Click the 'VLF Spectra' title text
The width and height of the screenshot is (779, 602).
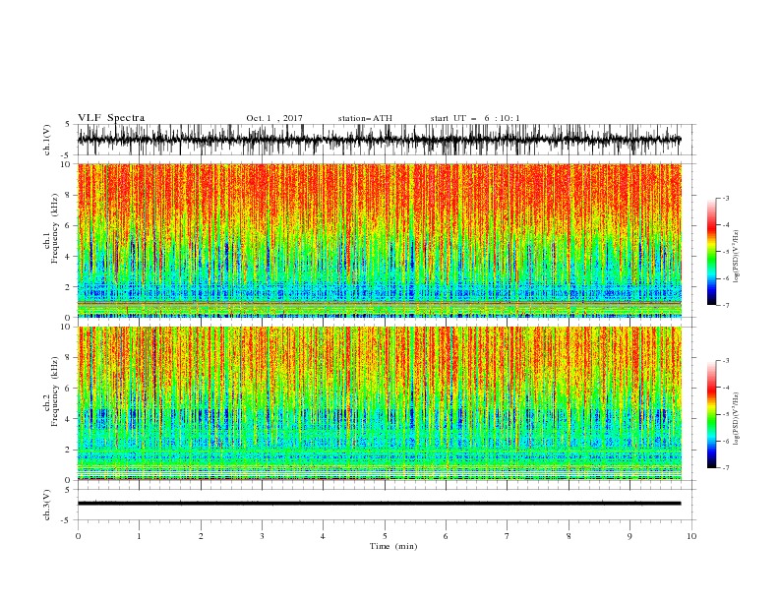[x=111, y=118]
